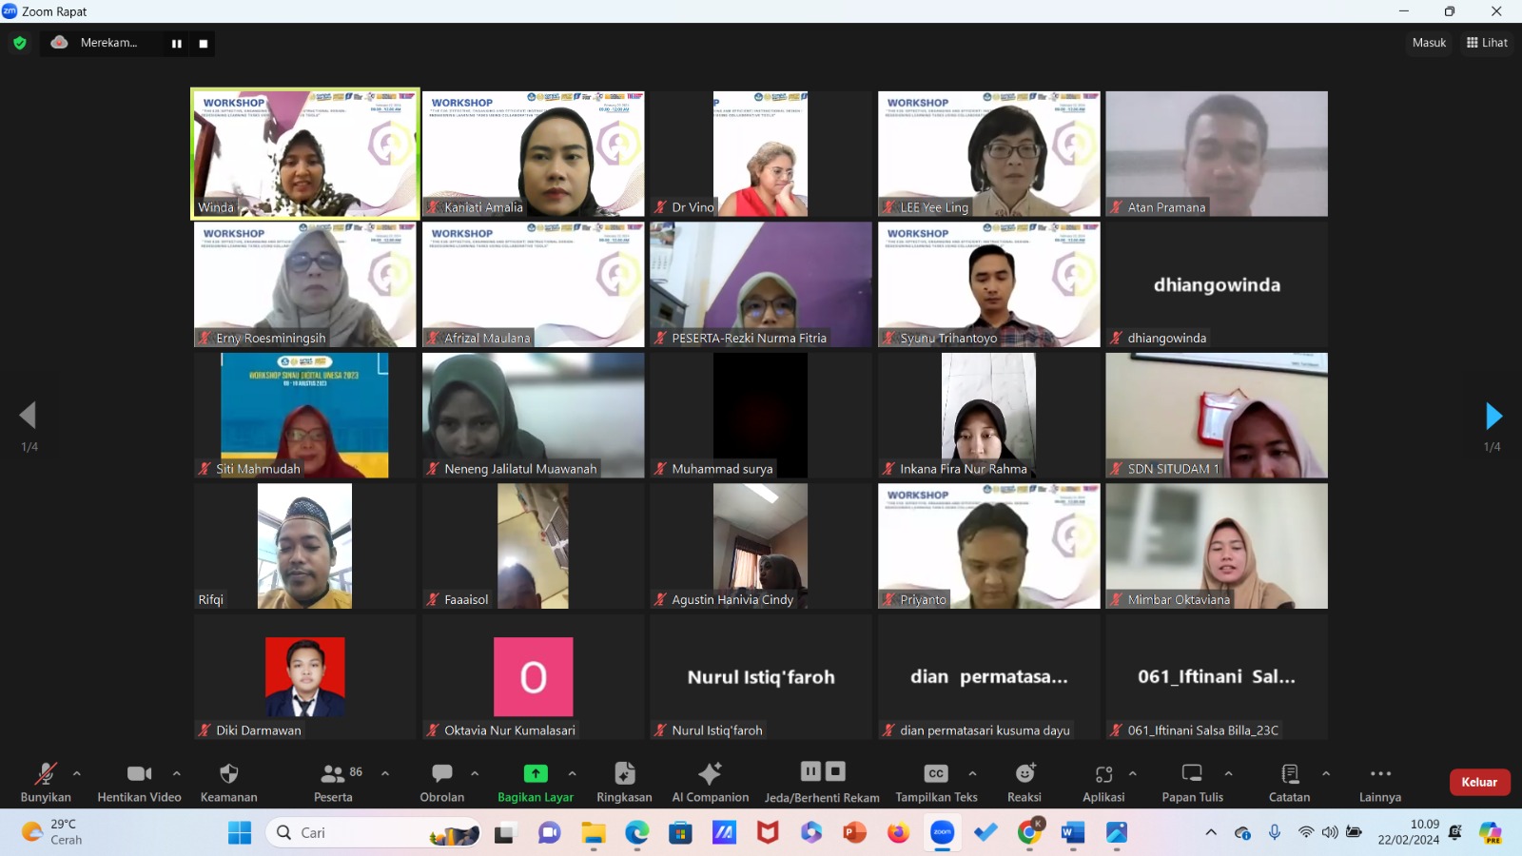Image resolution: width=1522 pixels, height=856 pixels.
Task: Open the Catatan notes icon
Action: click(x=1290, y=773)
